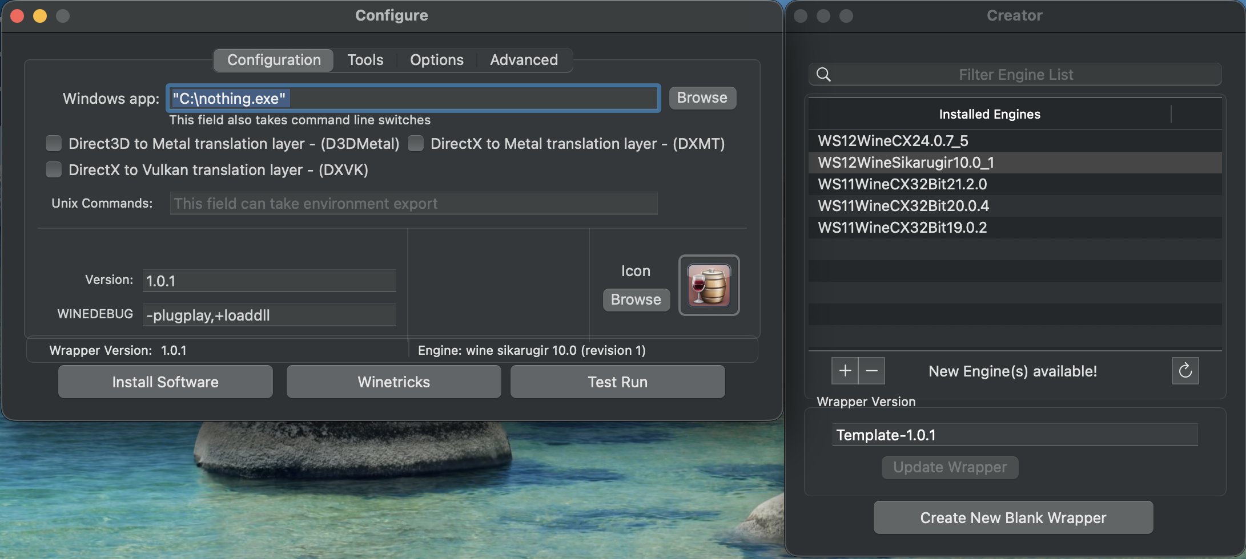The height and width of the screenshot is (559, 1246).
Task: Open Winetricks
Action: click(x=393, y=382)
